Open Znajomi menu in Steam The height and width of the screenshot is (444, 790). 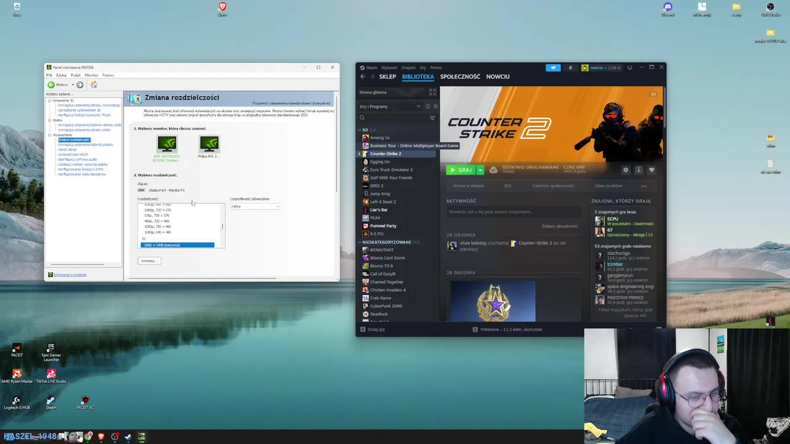point(409,68)
